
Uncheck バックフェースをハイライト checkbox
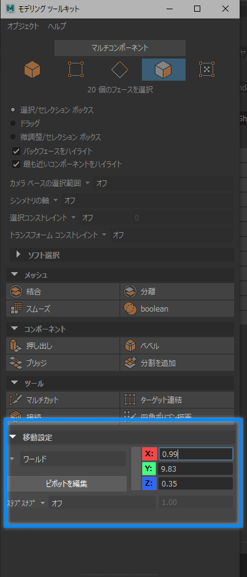[16, 151]
